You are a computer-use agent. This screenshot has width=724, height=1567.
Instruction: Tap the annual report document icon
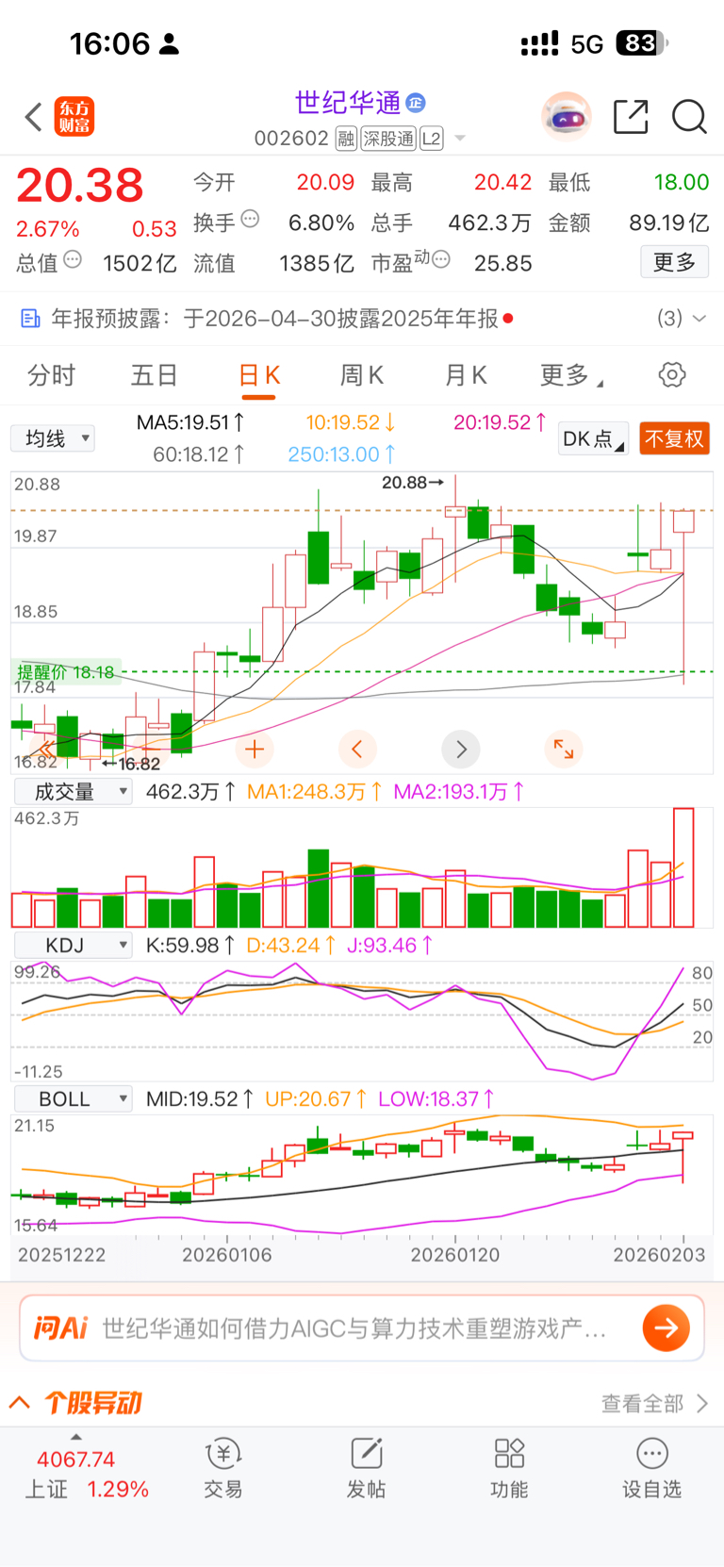30,319
